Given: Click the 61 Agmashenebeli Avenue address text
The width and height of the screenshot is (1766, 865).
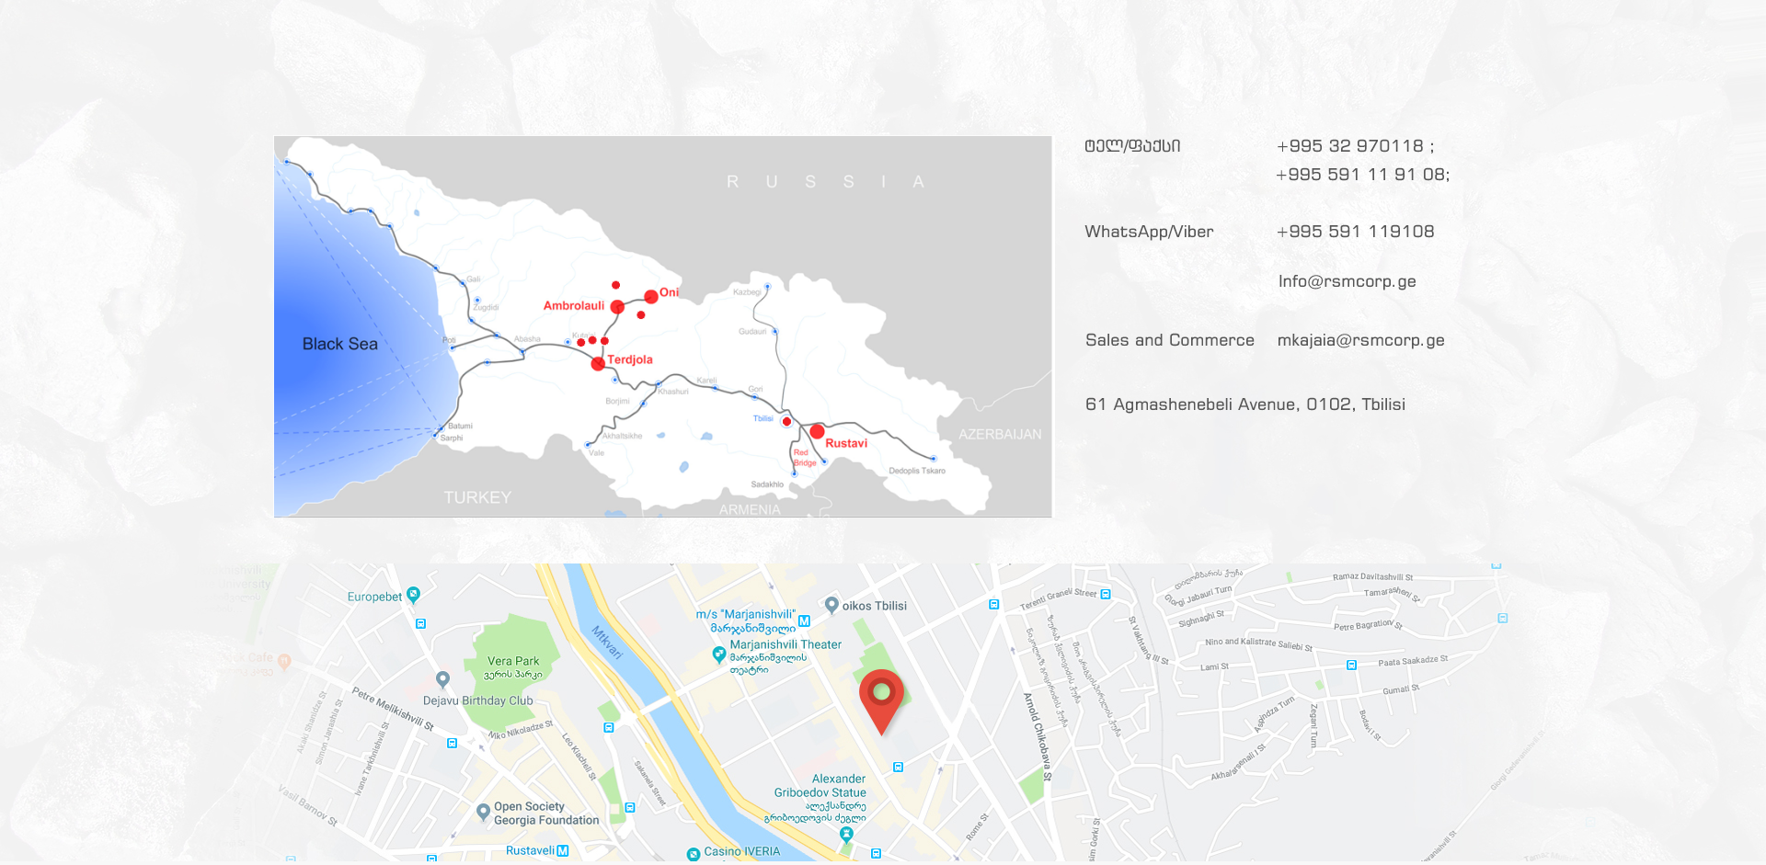Looking at the screenshot, I should [1244, 404].
